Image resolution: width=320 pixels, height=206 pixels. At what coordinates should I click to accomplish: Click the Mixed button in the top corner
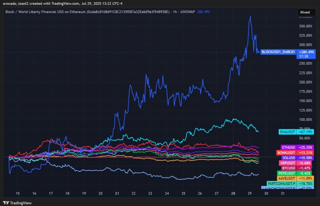click(306, 12)
